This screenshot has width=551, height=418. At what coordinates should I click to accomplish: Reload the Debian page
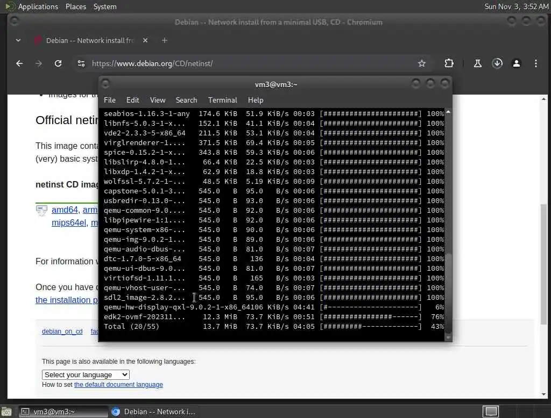58,63
